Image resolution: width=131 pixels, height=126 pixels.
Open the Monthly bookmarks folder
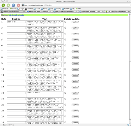coord(66,9)
